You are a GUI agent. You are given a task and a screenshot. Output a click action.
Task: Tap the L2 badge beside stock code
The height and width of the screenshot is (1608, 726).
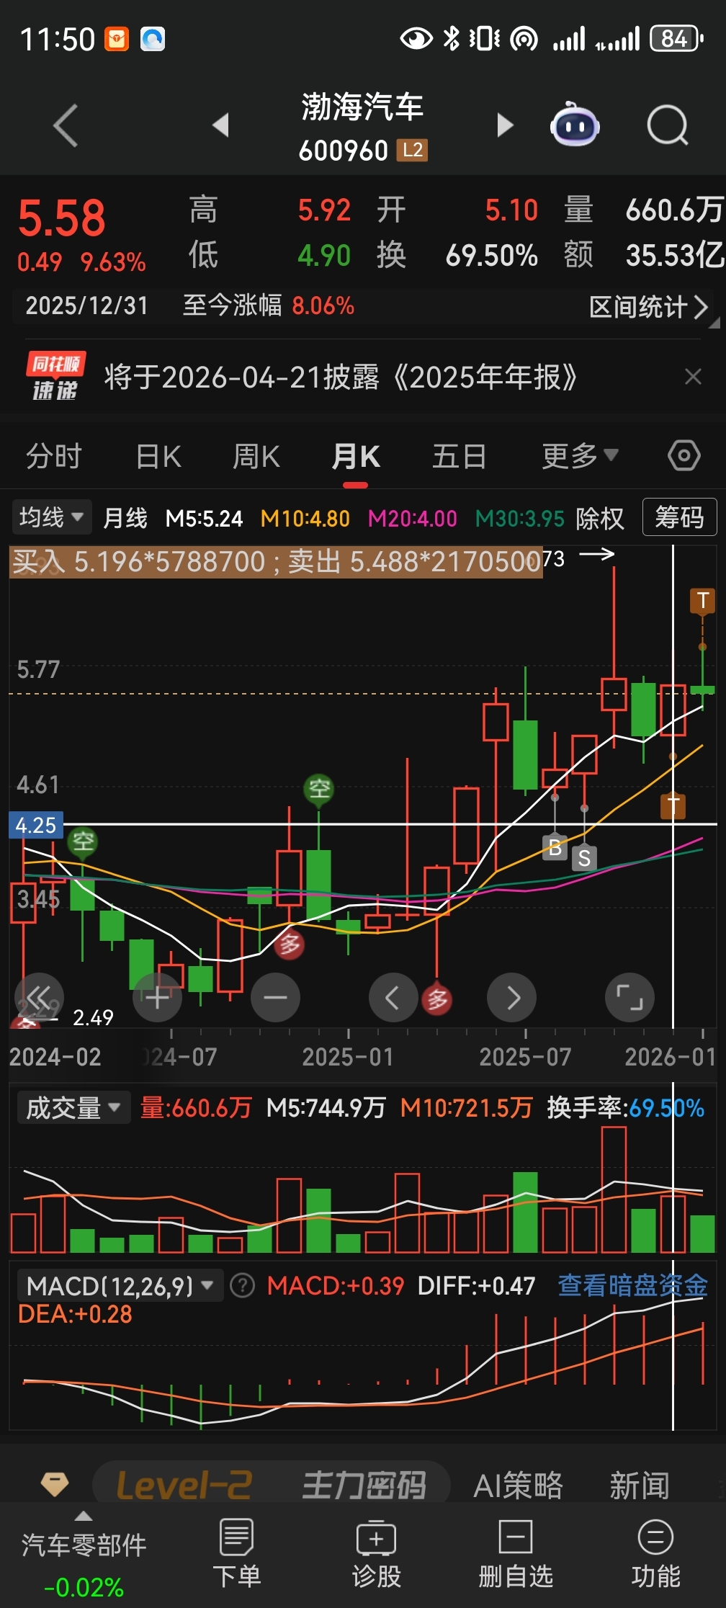click(x=412, y=150)
